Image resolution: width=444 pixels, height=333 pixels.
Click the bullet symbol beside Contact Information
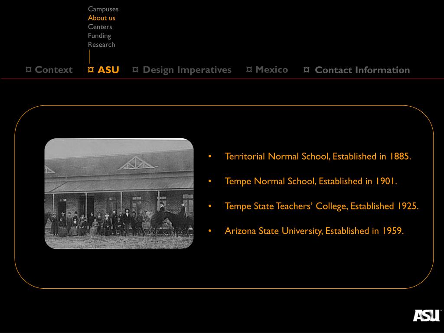307,70
